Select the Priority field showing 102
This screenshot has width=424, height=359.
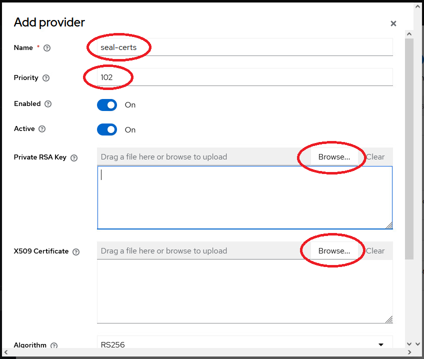pyautogui.click(x=200, y=77)
